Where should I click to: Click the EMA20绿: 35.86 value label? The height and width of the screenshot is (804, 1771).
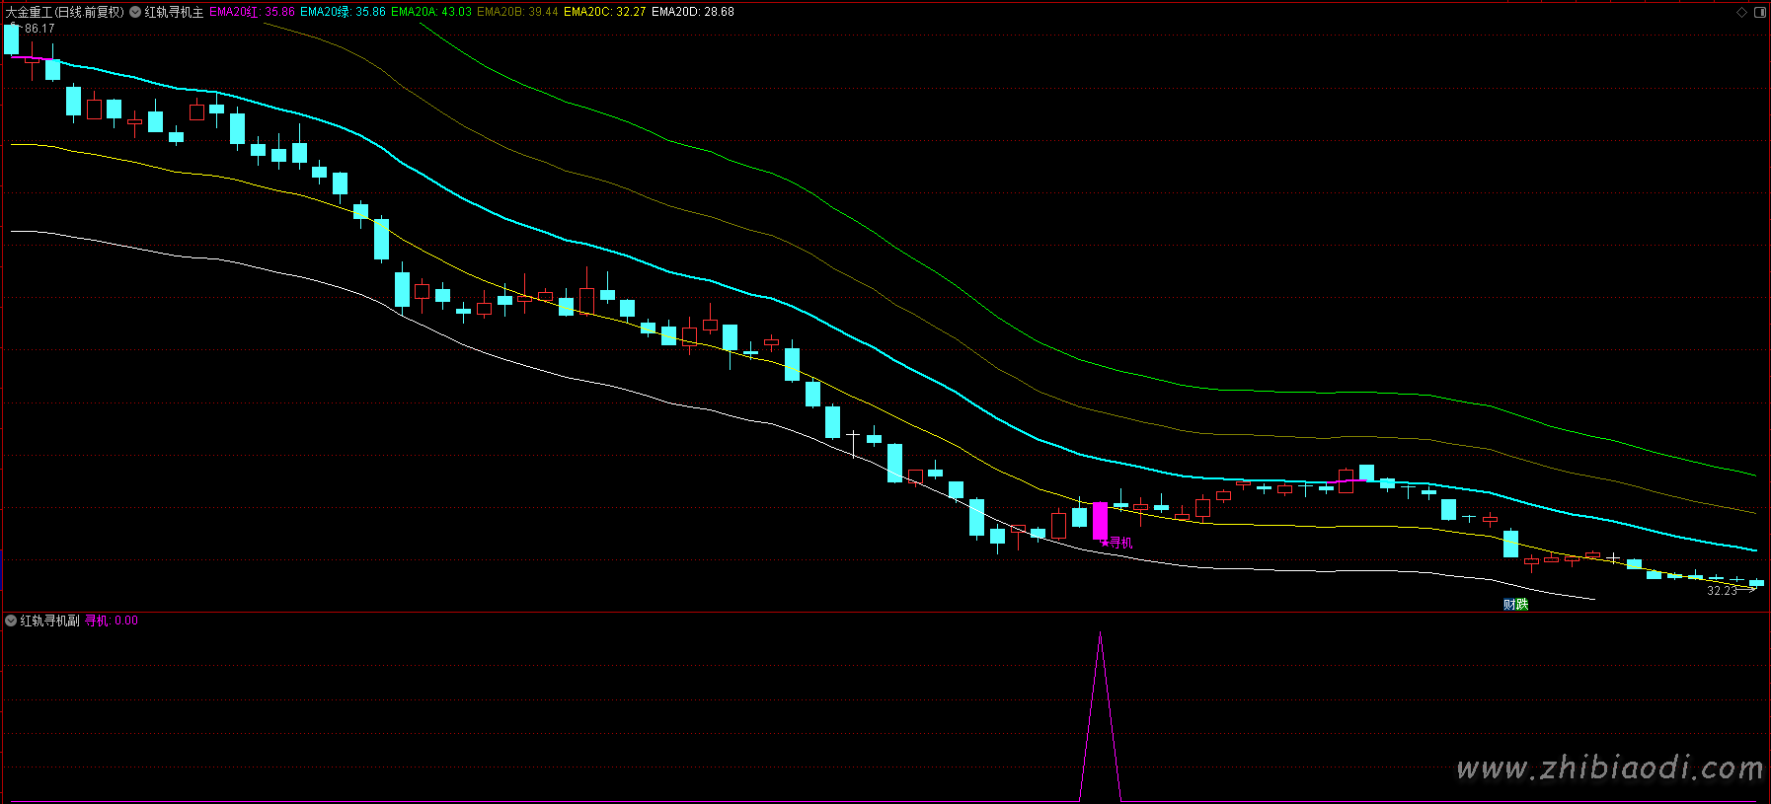point(343,12)
